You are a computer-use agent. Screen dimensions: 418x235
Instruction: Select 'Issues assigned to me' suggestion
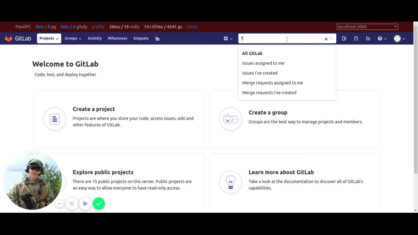pyautogui.click(x=287, y=63)
